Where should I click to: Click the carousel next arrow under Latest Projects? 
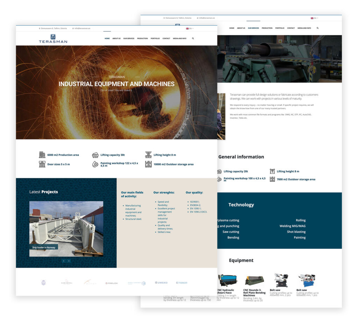70,261
